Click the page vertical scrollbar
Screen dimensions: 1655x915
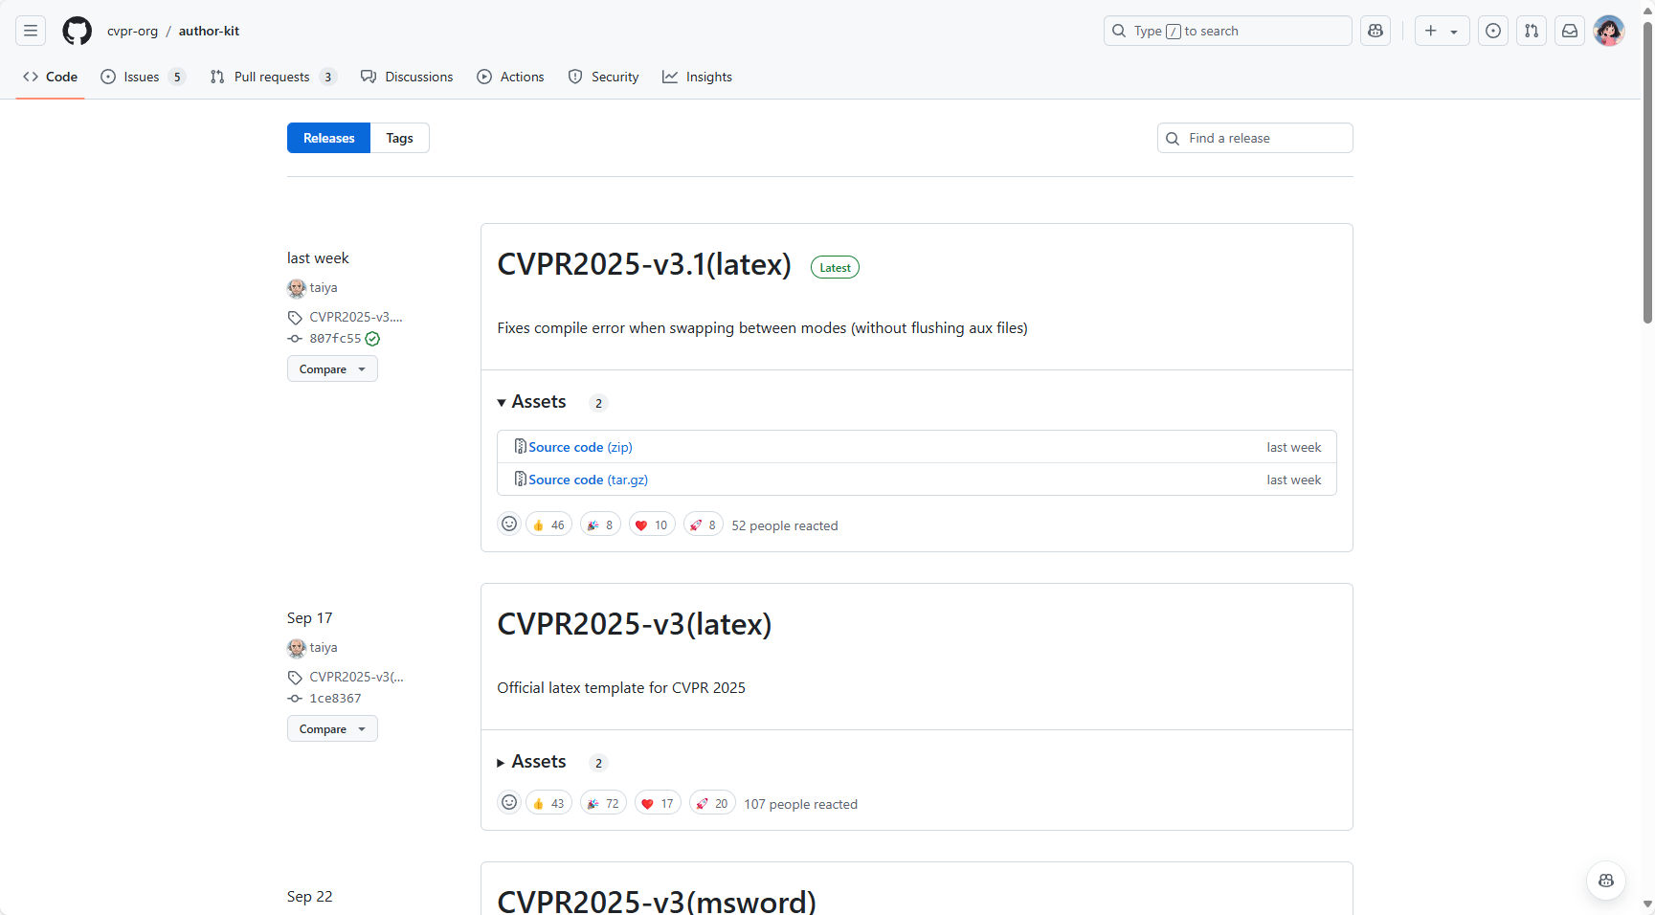[x=1647, y=172]
